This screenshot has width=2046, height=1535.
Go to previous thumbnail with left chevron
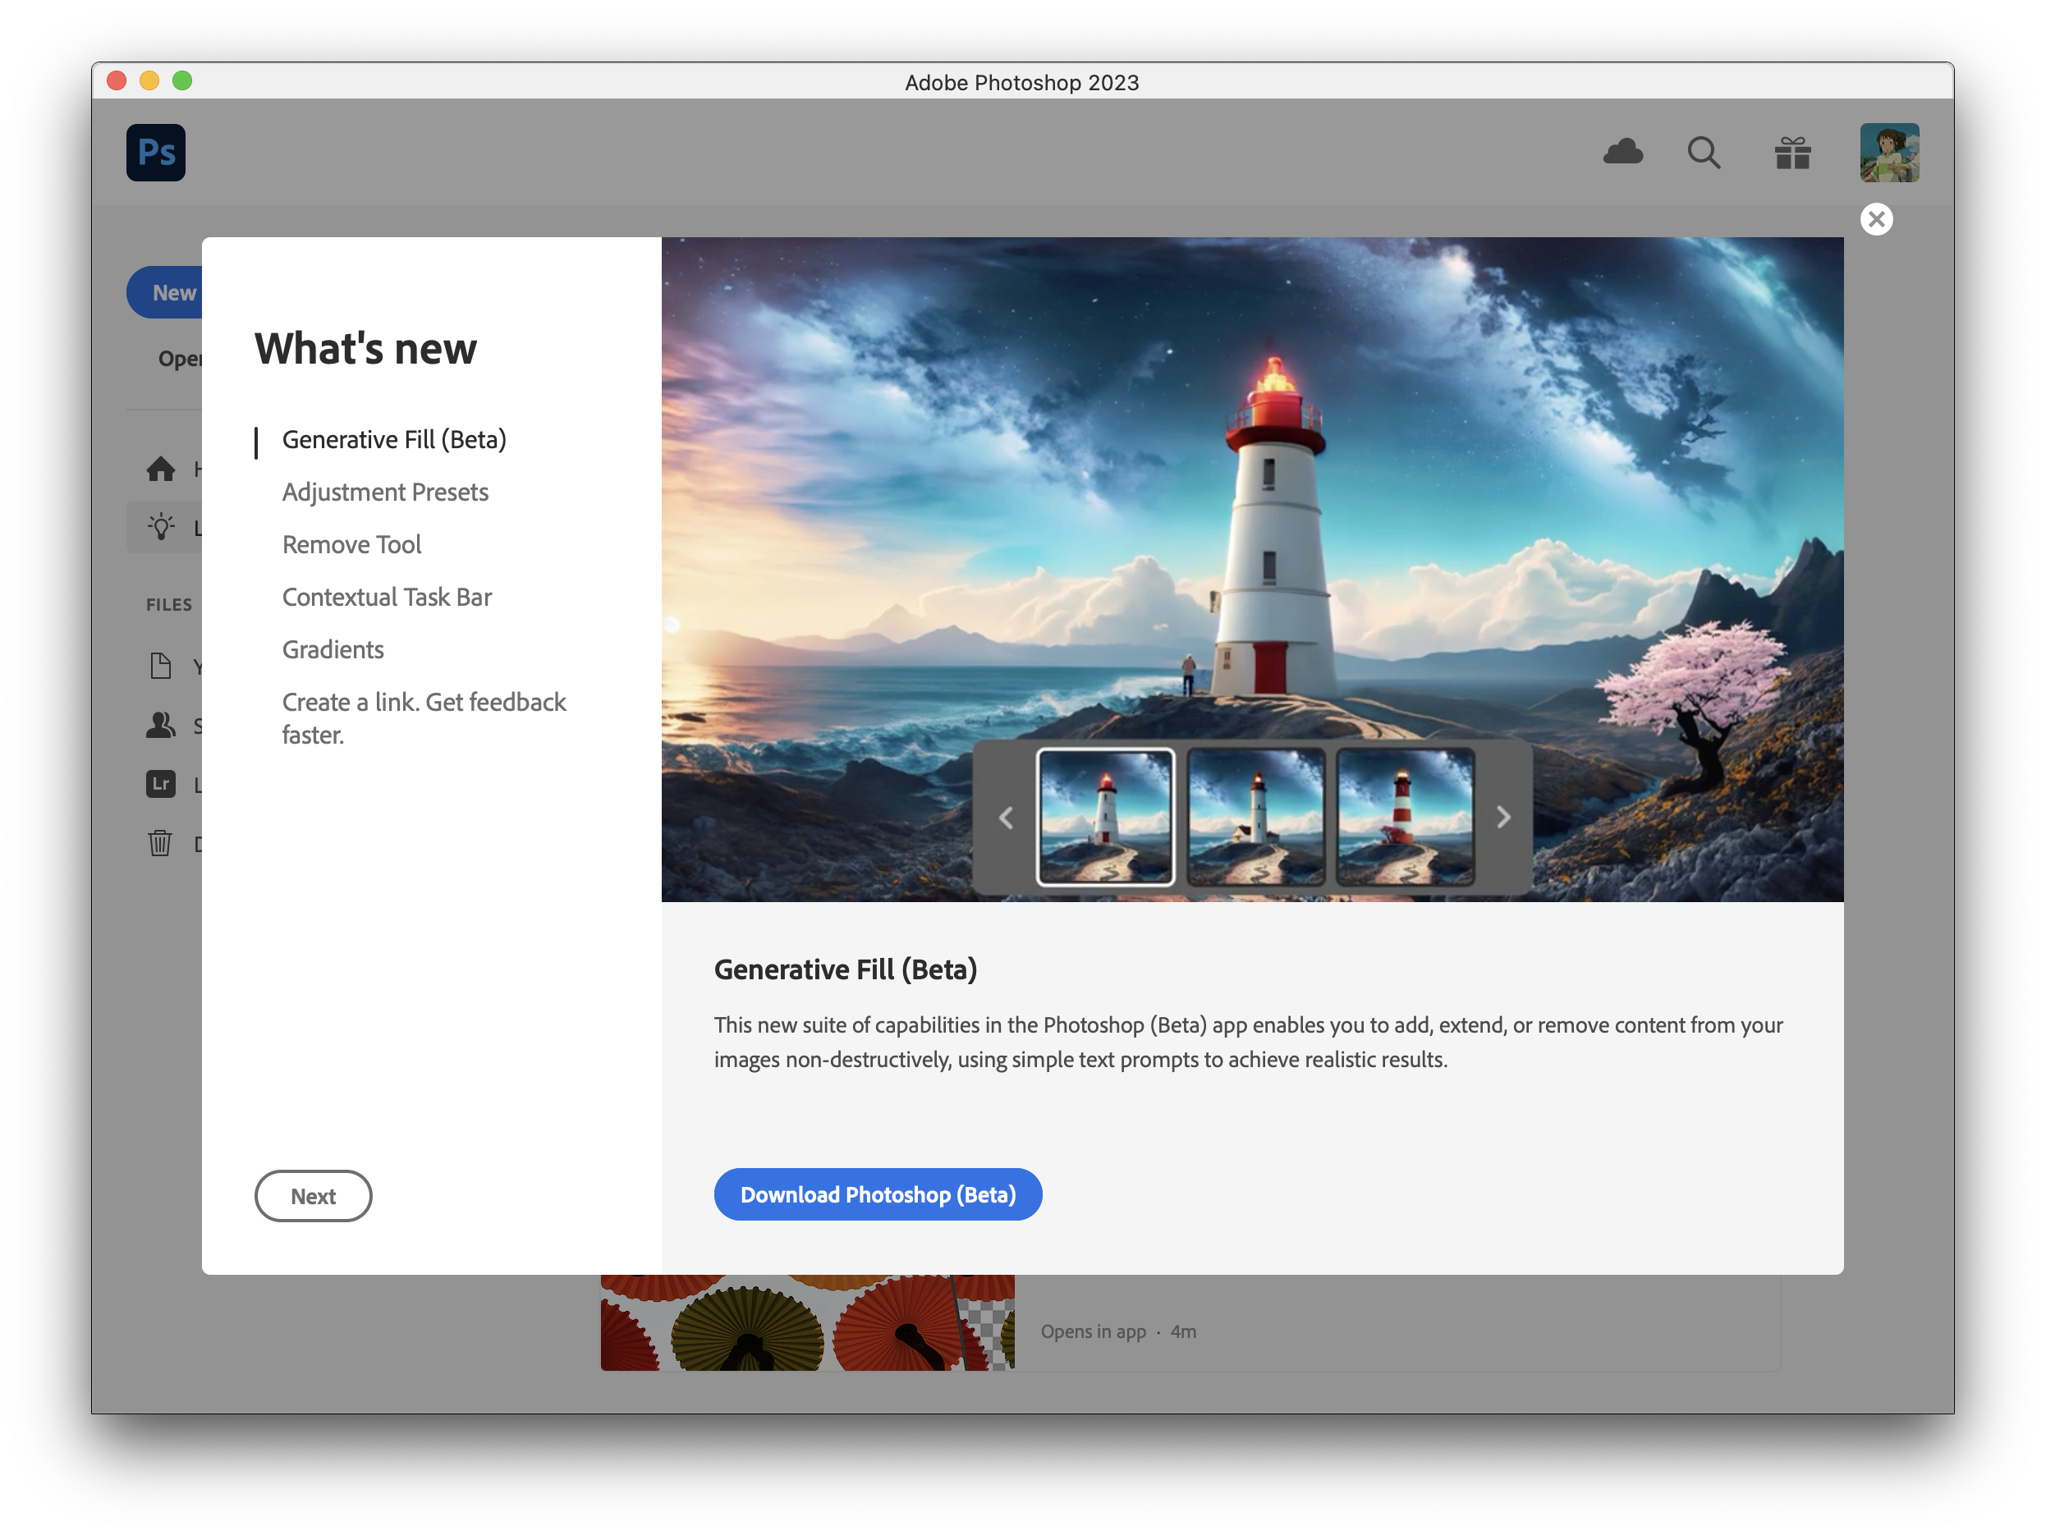pos(1006,818)
